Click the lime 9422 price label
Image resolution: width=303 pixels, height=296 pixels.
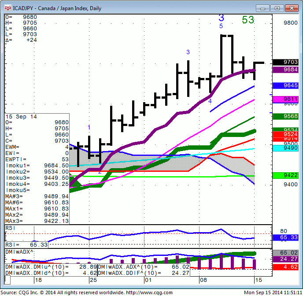pos(286,175)
